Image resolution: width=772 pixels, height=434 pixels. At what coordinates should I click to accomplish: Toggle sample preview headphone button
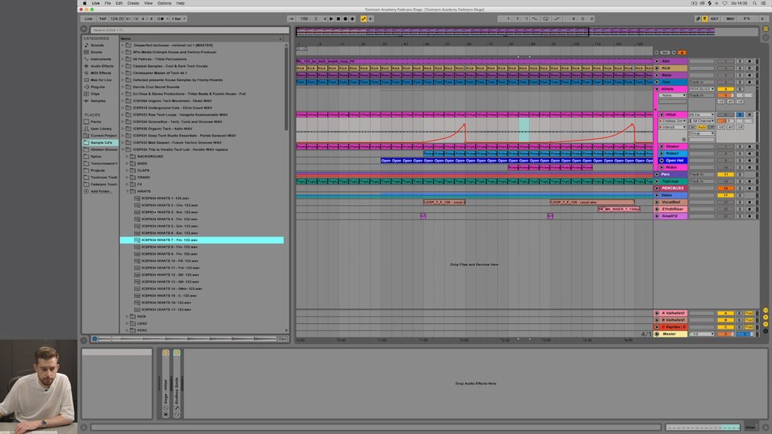[95, 338]
